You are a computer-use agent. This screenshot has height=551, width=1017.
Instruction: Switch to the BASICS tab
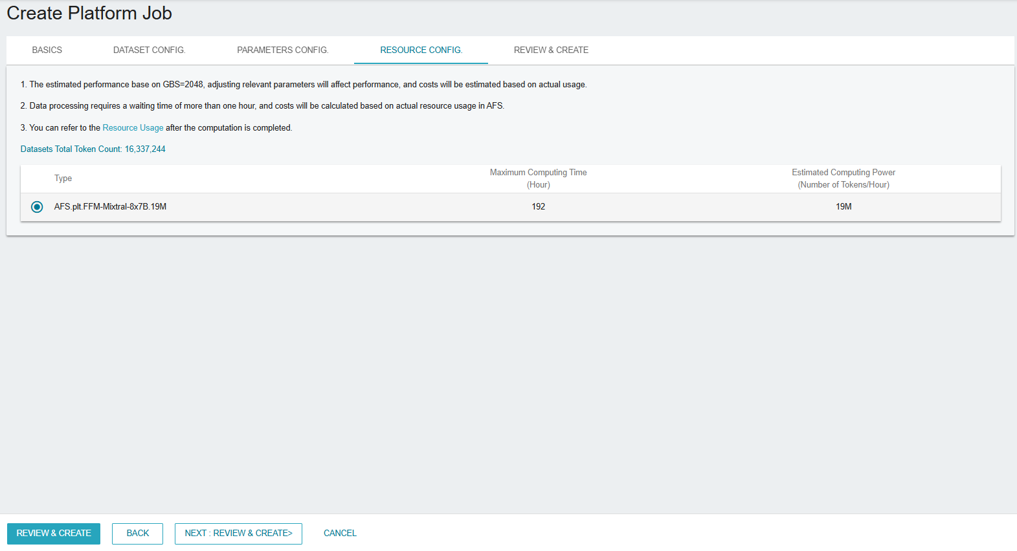click(x=47, y=50)
